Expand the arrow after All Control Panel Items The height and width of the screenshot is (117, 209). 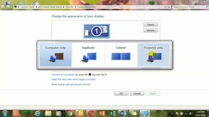(64, 7)
